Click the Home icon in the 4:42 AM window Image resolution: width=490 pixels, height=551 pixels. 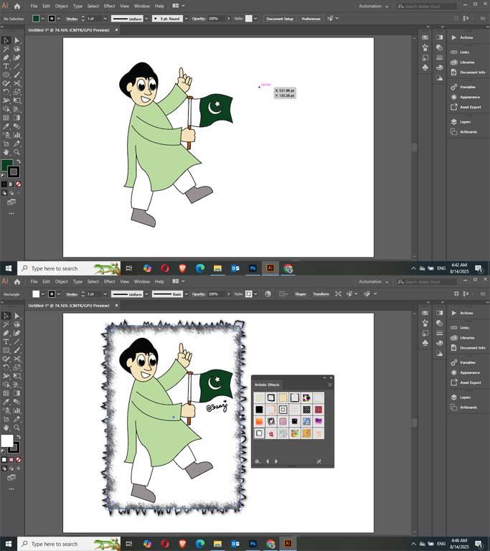17,6
